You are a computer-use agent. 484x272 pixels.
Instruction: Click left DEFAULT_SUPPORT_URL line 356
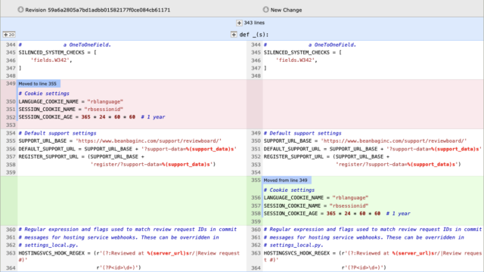pos(128,149)
